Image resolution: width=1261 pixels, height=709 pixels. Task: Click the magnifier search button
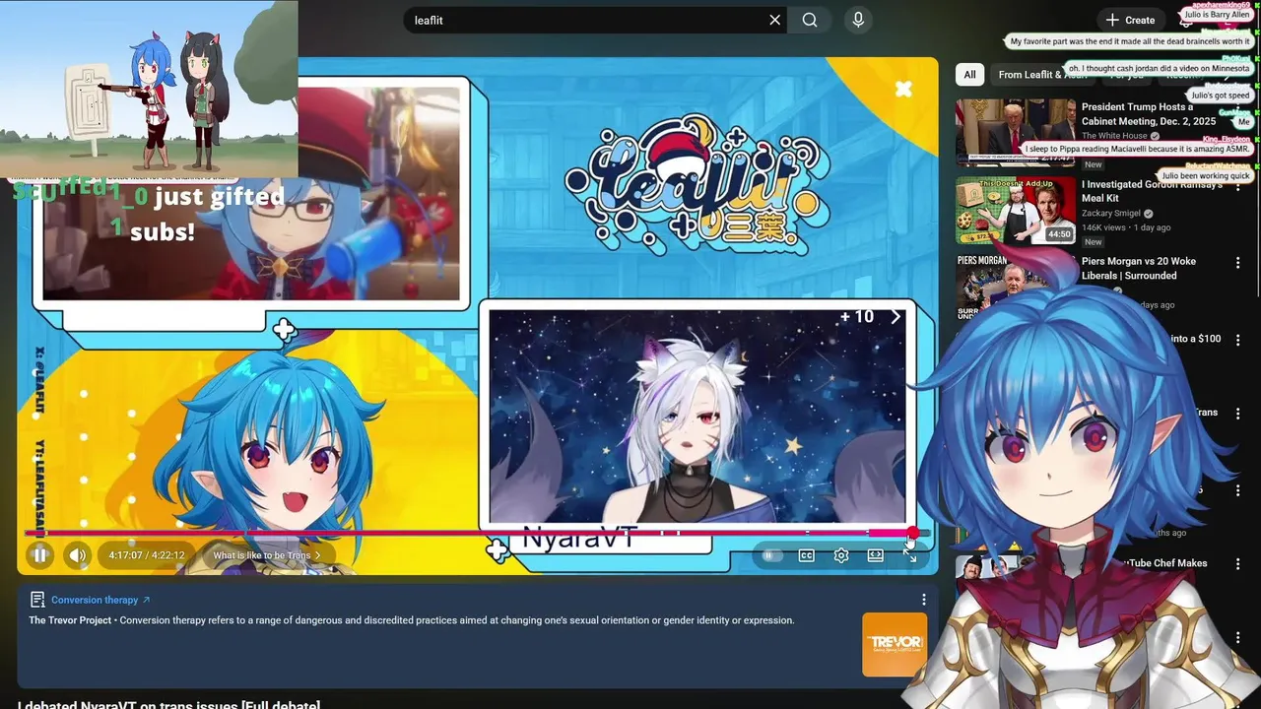point(810,20)
